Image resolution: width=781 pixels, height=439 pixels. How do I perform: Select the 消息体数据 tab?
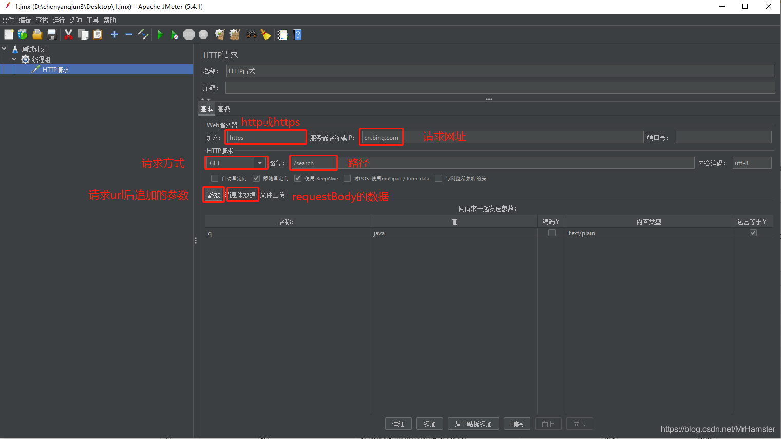[x=242, y=195]
